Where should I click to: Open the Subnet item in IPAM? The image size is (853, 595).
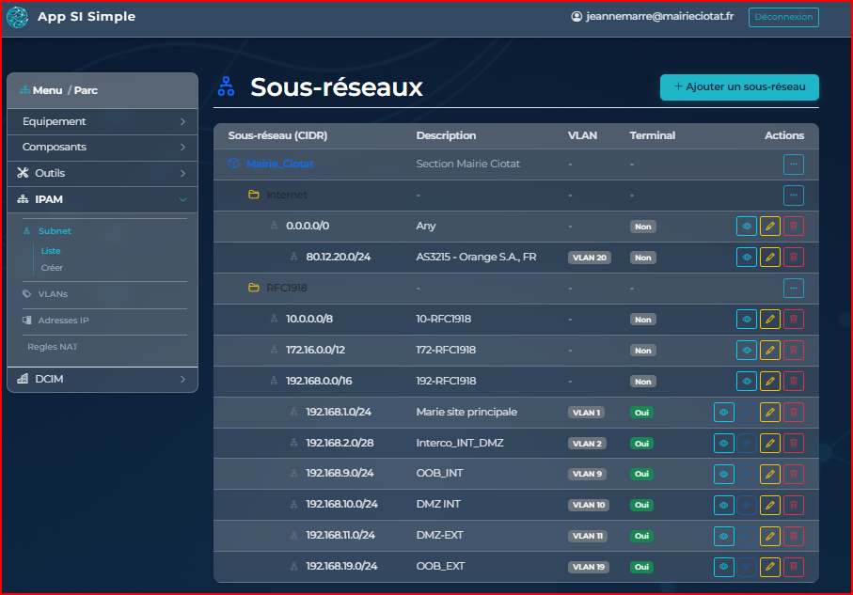55,231
